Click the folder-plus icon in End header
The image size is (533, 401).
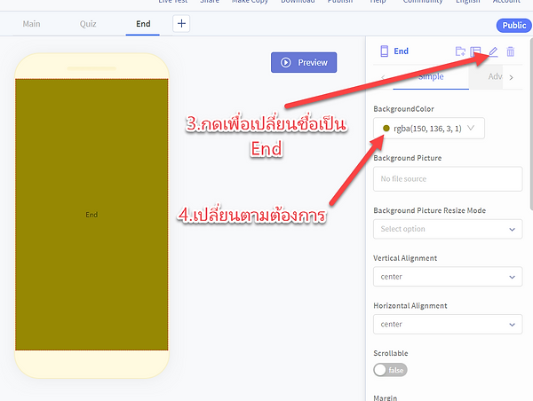tap(460, 51)
